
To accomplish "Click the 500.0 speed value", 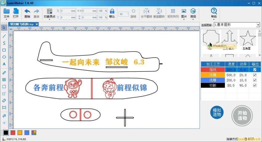I will (231, 75).
